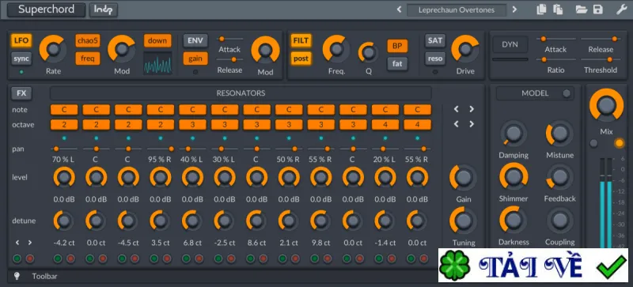The width and height of the screenshot is (633, 287).
Task: Click level knob of the 70 % L resonator
Action: pyautogui.click(x=64, y=177)
